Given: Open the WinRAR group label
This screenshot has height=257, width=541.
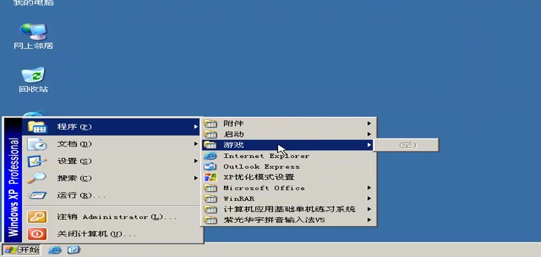Looking at the screenshot, I should tap(239, 199).
